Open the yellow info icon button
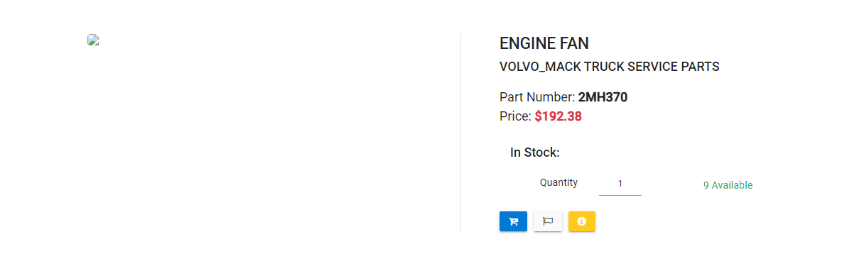 582,221
